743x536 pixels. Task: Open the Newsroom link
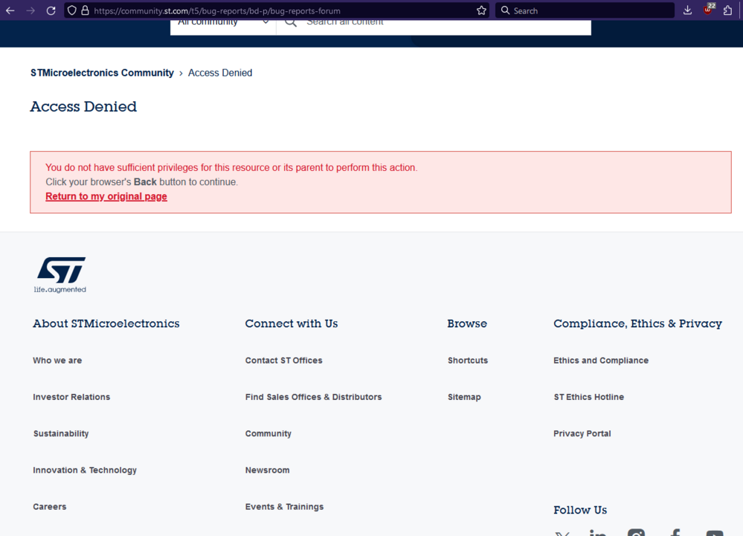pyautogui.click(x=267, y=470)
